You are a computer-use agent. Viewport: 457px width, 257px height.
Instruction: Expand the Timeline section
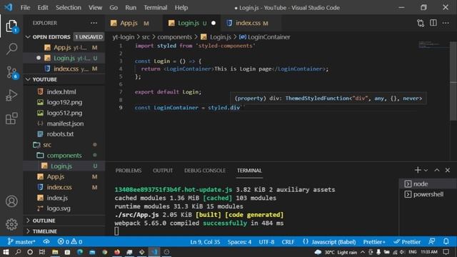(64, 231)
